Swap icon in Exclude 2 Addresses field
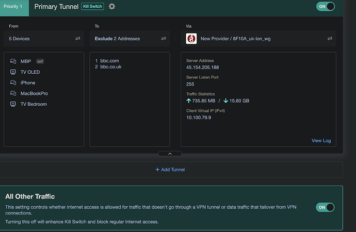The image size is (356, 232). [164, 39]
